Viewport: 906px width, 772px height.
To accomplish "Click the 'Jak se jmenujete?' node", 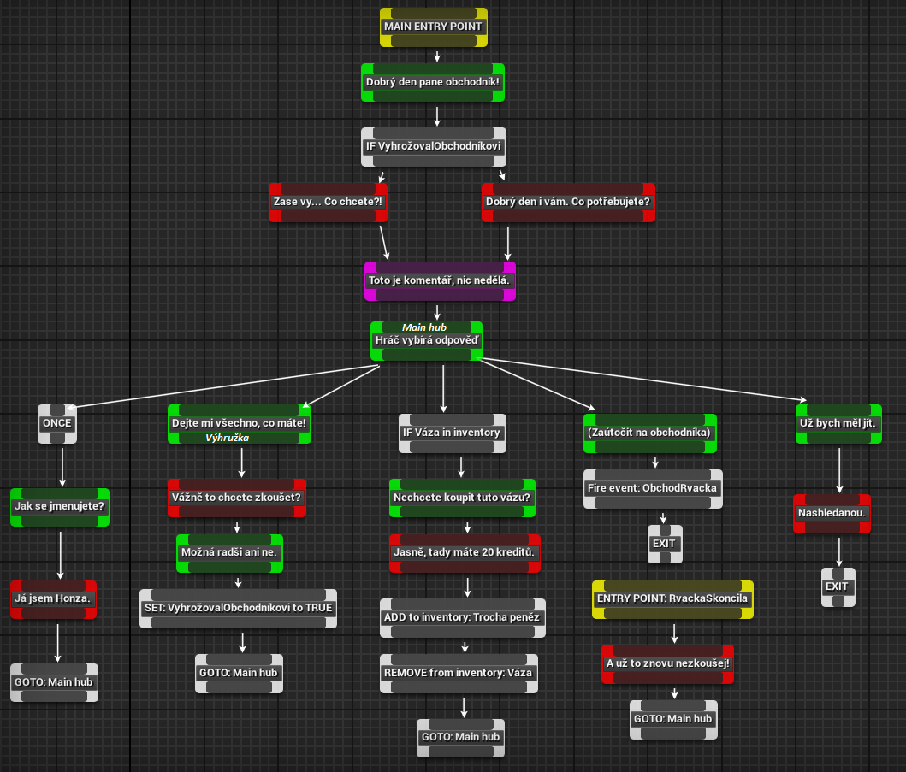I will pos(60,507).
